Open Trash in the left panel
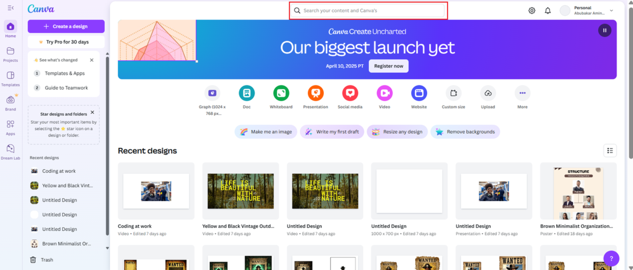Viewport: 633px width, 270px height. [x=42, y=260]
